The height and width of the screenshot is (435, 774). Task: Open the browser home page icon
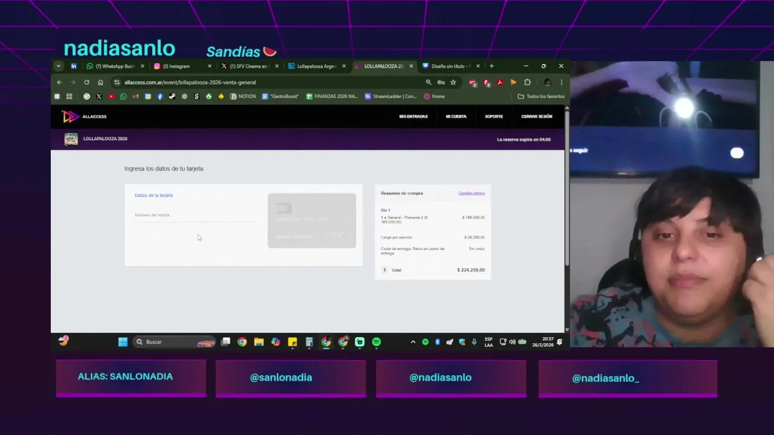point(100,82)
